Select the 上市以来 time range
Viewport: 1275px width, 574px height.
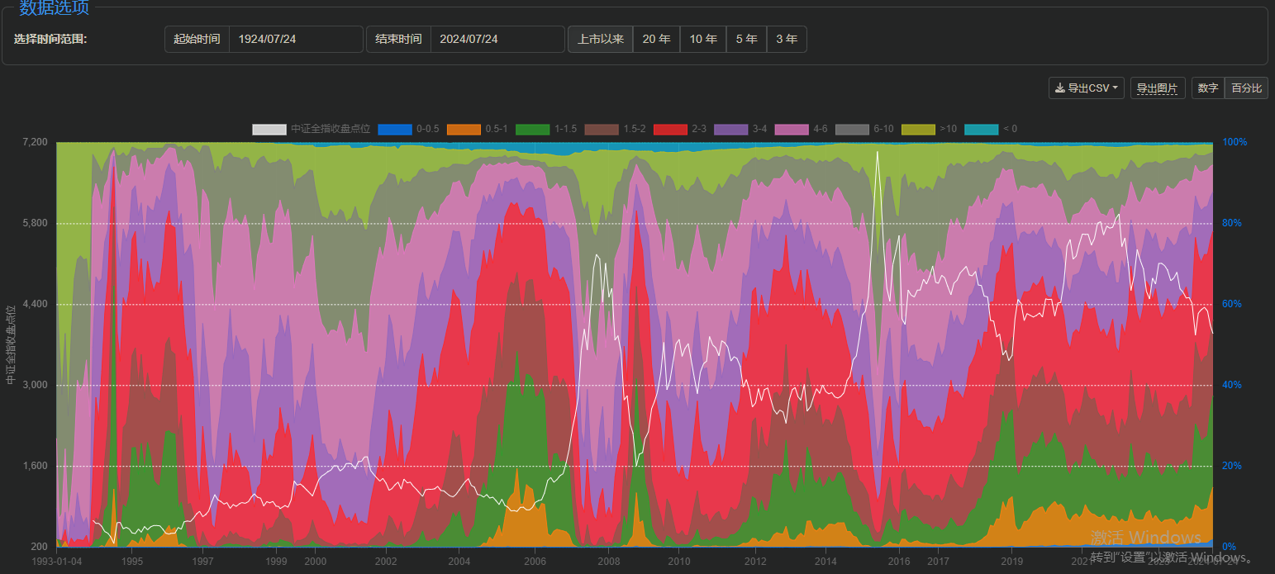[x=600, y=39]
